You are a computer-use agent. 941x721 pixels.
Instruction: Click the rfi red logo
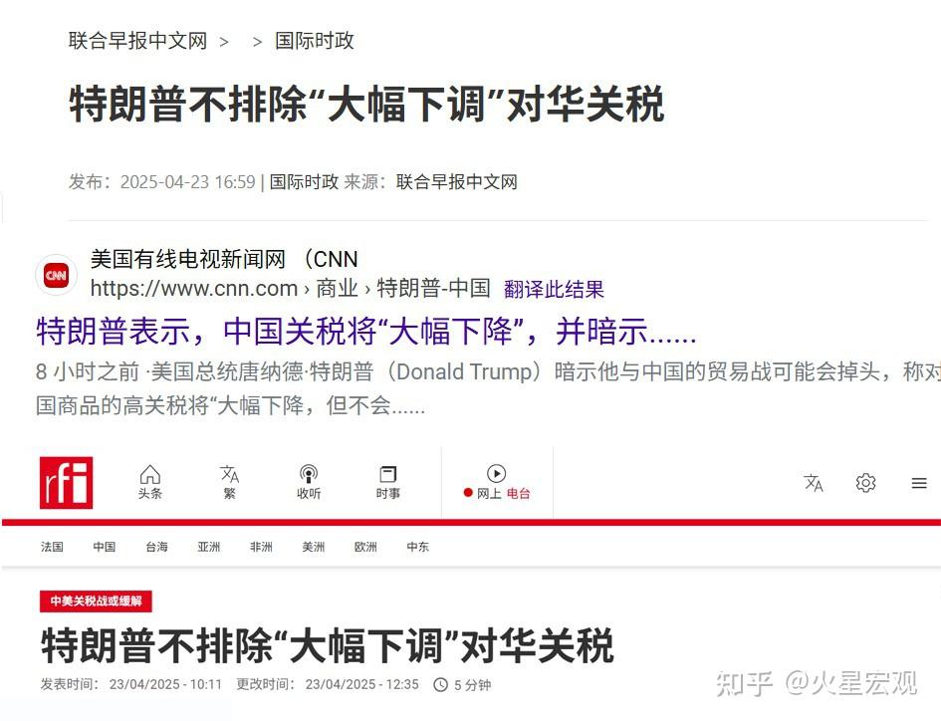coord(66,483)
